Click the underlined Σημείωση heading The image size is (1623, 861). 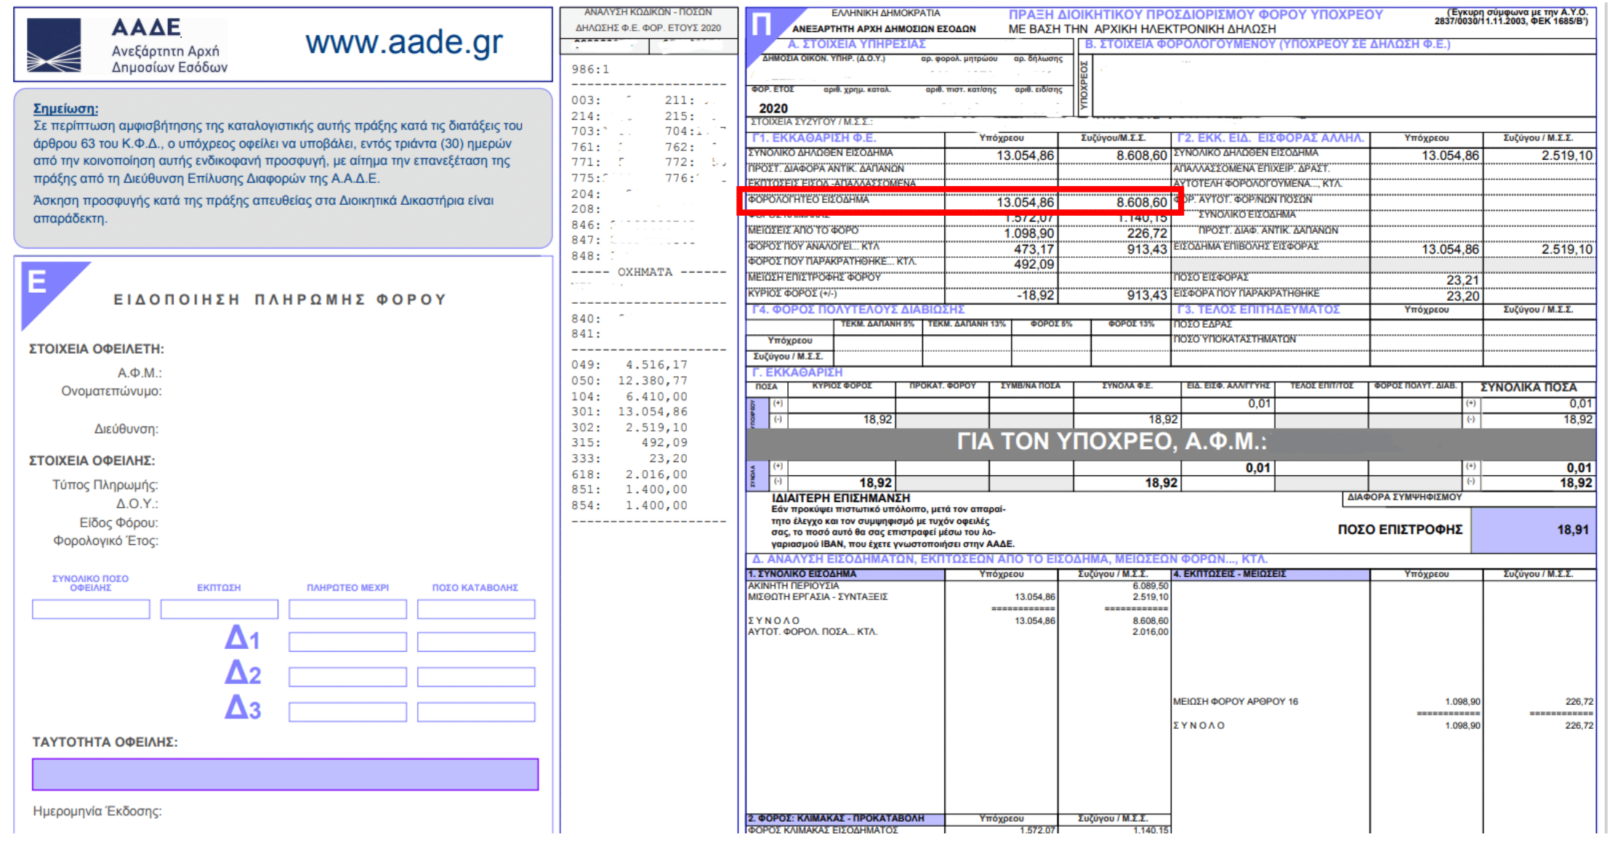pos(65,109)
